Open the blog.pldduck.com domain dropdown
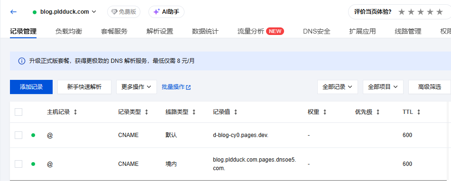 click(x=68, y=12)
